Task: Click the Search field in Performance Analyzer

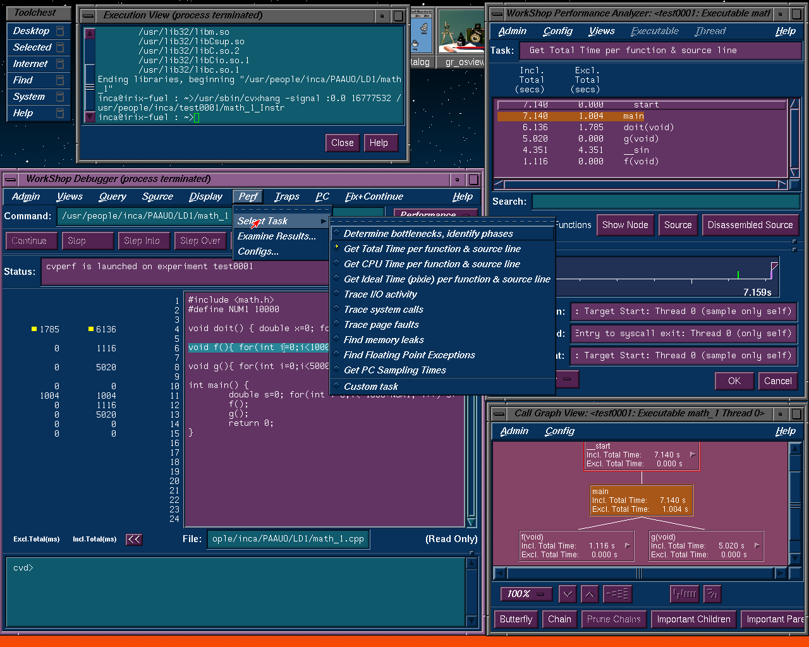Action: point(666,202)
